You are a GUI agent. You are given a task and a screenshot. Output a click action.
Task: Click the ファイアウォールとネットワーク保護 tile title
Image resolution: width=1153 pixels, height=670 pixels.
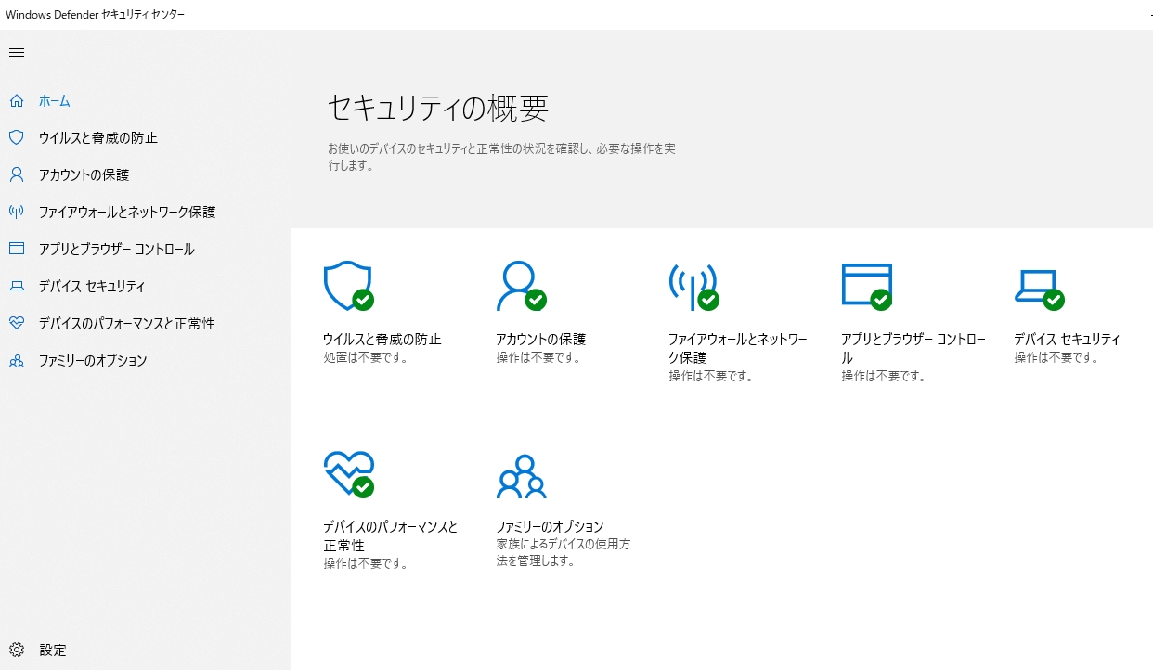coord(738,348)
